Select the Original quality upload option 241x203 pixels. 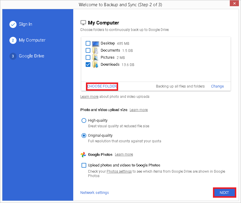(84, 135)
